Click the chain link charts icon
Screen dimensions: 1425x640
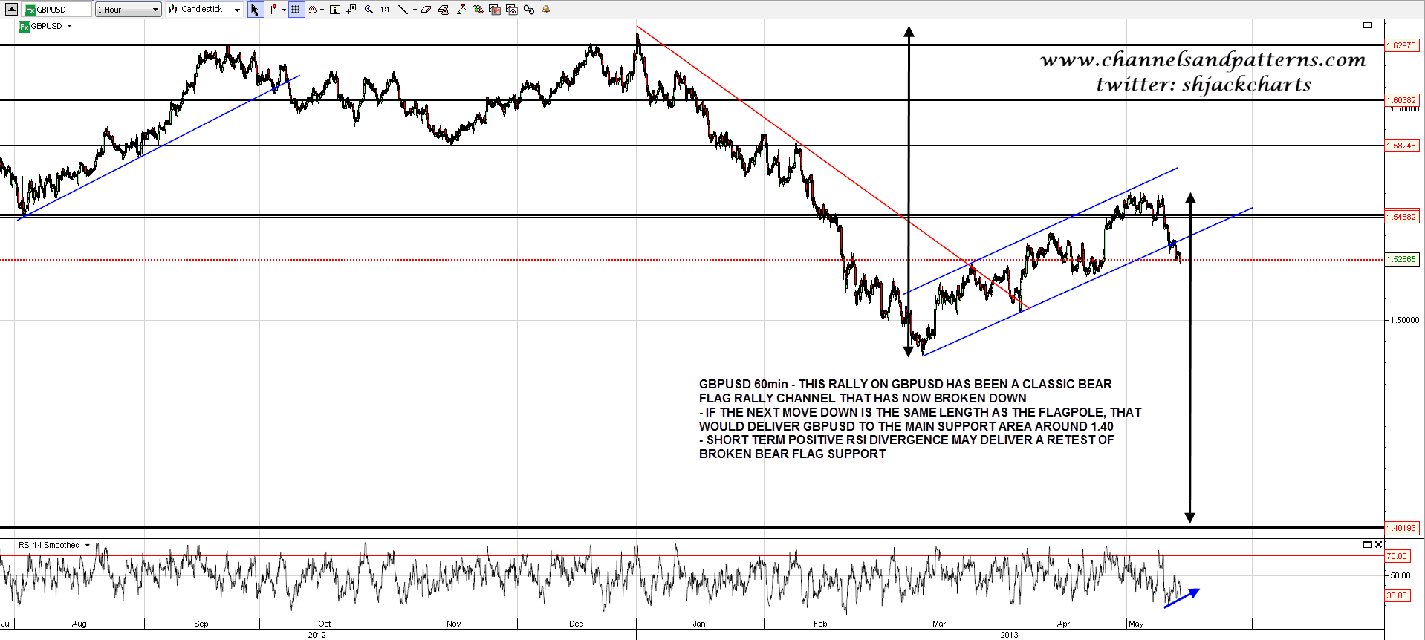pos(529,10)
